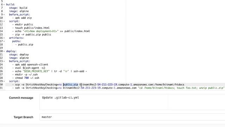Click the 'eval $(ssh-agent -s)' line
225x127 pixels.
pos(28,68)
